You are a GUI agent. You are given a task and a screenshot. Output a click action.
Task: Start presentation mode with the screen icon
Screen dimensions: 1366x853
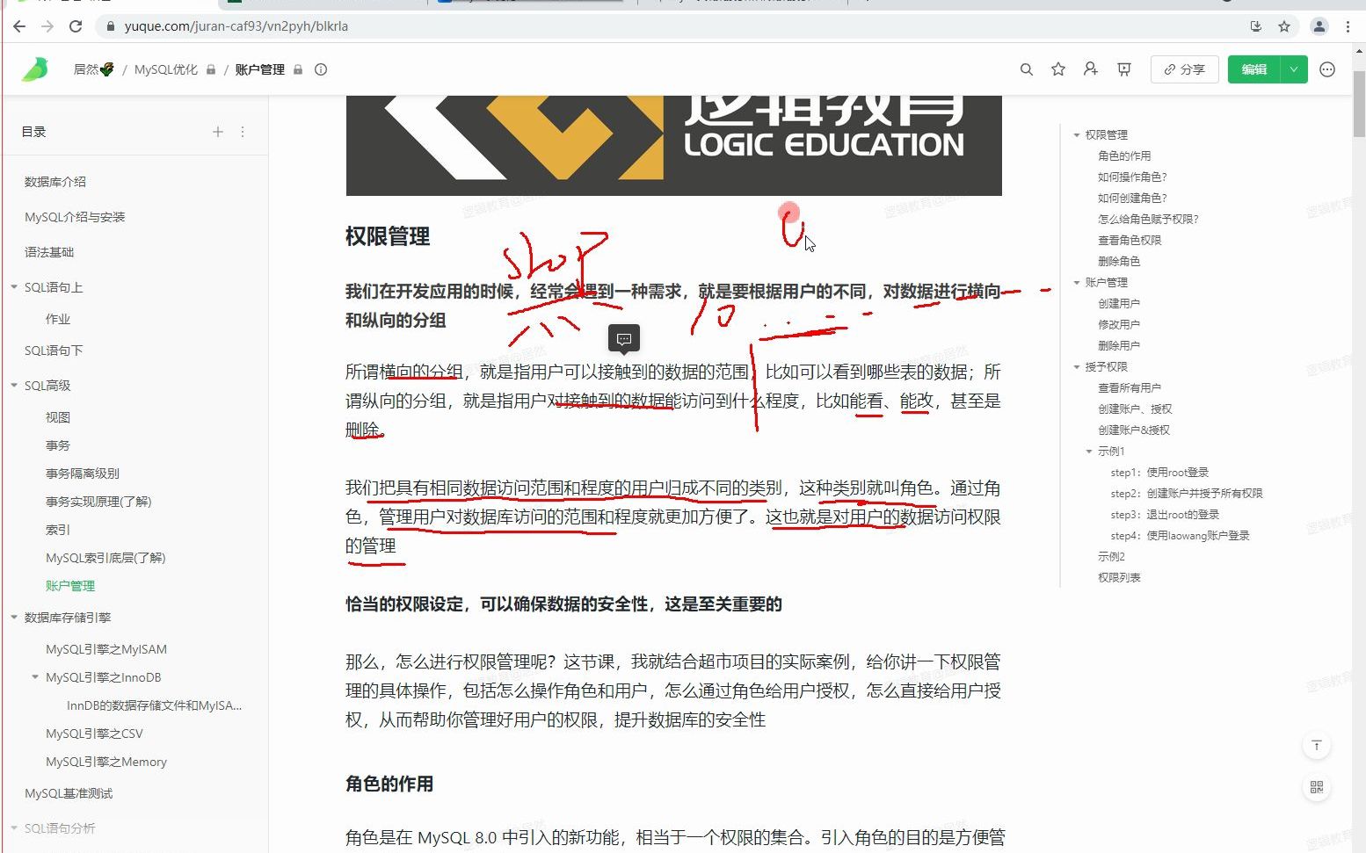coord(1123,69)
